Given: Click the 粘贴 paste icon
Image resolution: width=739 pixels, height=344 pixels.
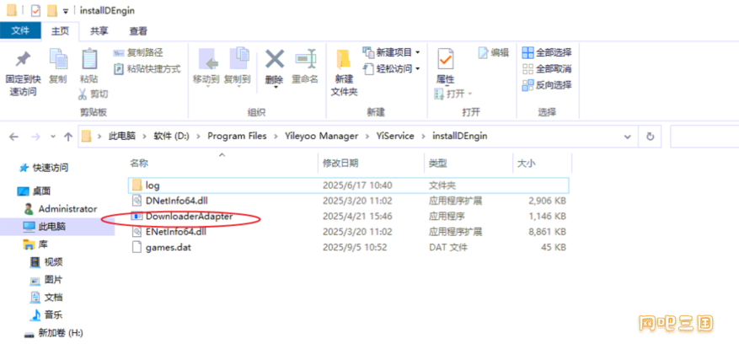Looking at the screenshot, I should coord(88,60).
